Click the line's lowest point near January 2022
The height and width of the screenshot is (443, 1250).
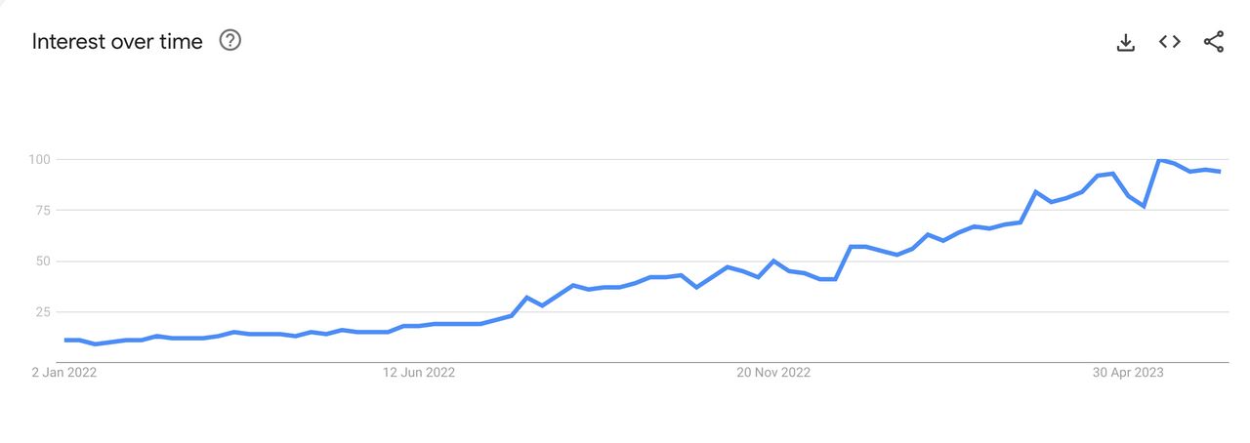point(96,344)
